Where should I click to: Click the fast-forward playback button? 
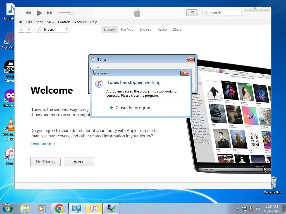click(50, 13)
